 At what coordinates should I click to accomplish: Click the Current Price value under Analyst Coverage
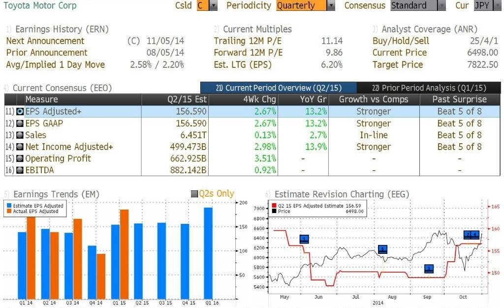[482, 53]
